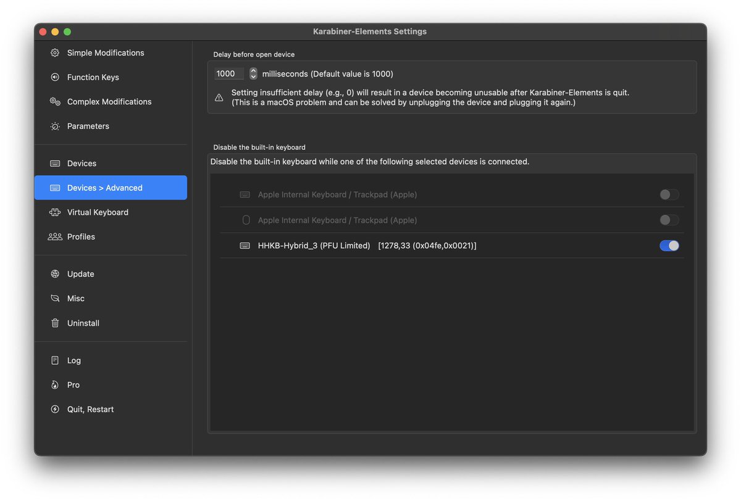Click the delay milliseconds stepper arrows
Screen dimensions: 741x501
pyautogui.click(x=253, y=73)
